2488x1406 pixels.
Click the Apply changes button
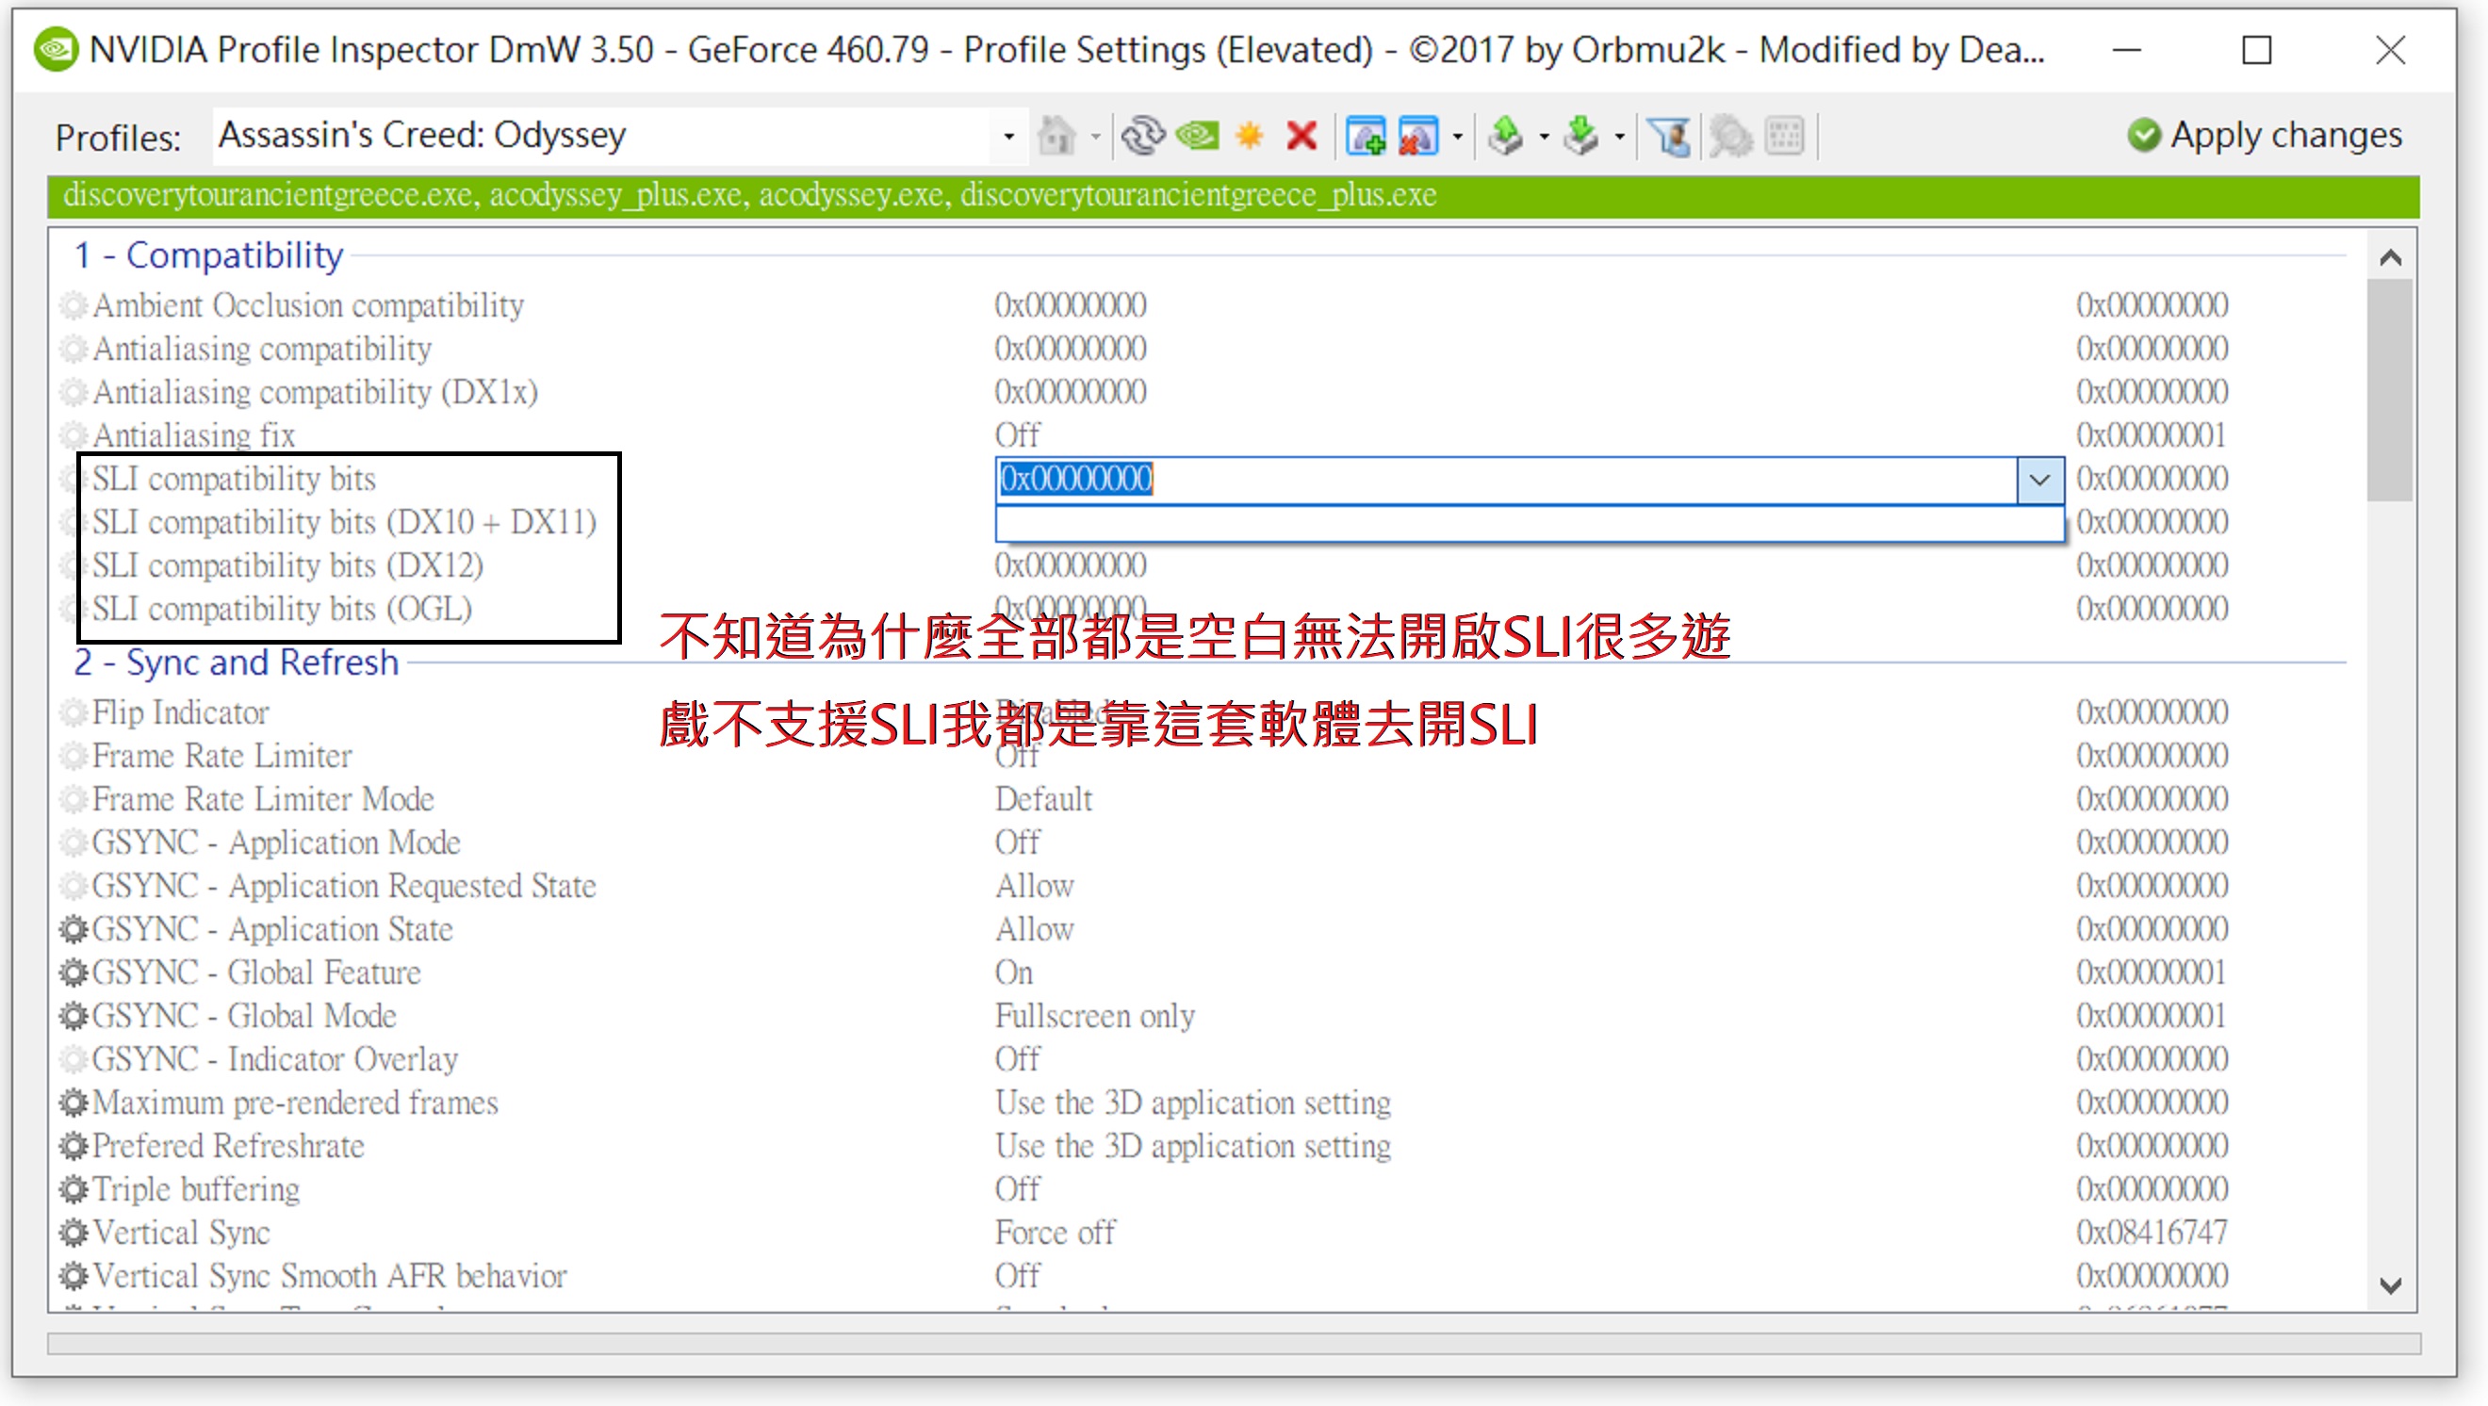coord(2265,135)
